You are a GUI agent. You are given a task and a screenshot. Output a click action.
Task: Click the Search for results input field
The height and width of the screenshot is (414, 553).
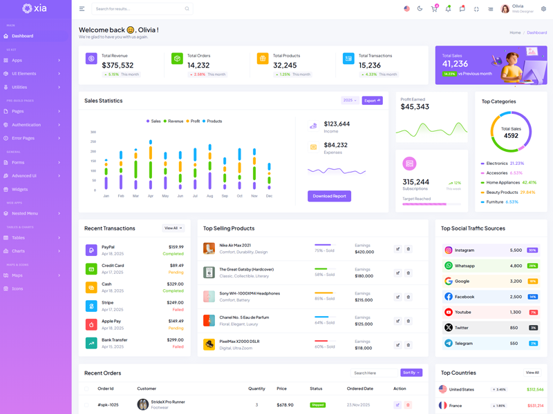click(x=138, y=9)
